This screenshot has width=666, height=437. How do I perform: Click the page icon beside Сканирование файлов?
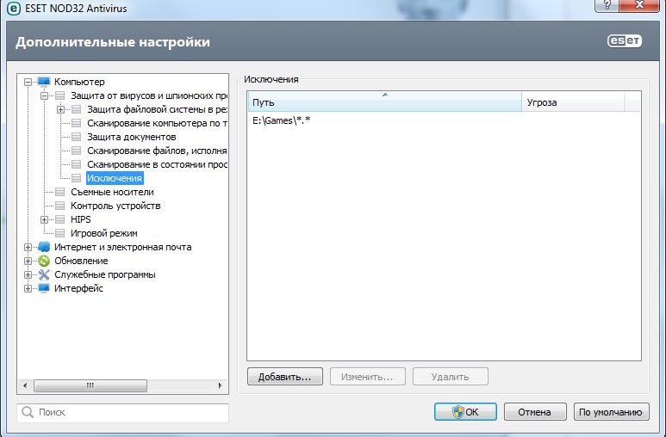pos(77,151)
